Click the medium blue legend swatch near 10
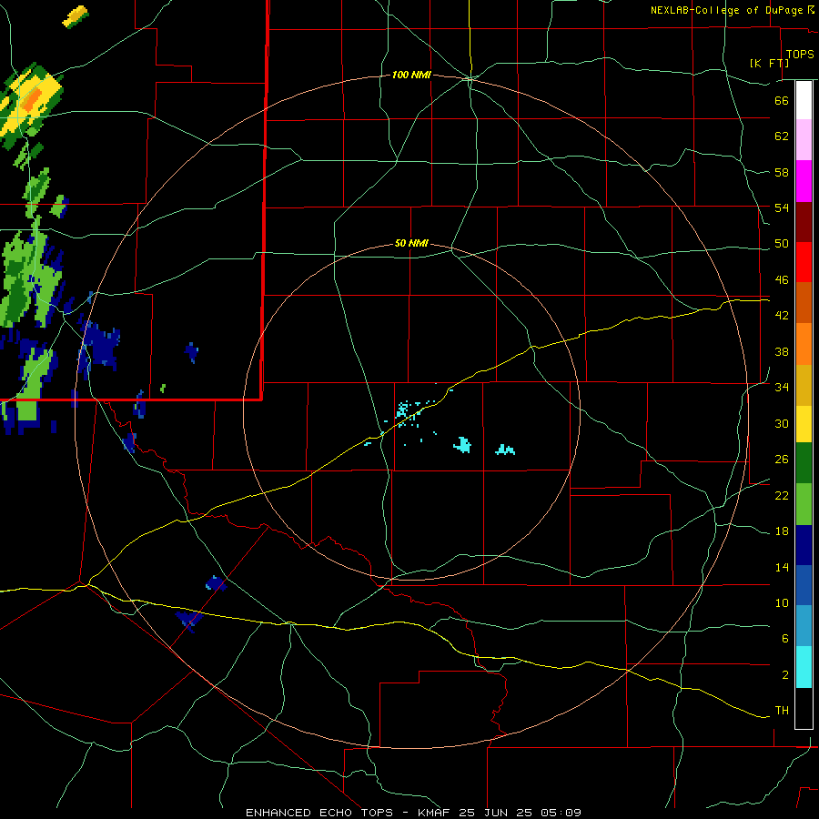This screenshot has height=819, width=819. (x=804, y=585)
